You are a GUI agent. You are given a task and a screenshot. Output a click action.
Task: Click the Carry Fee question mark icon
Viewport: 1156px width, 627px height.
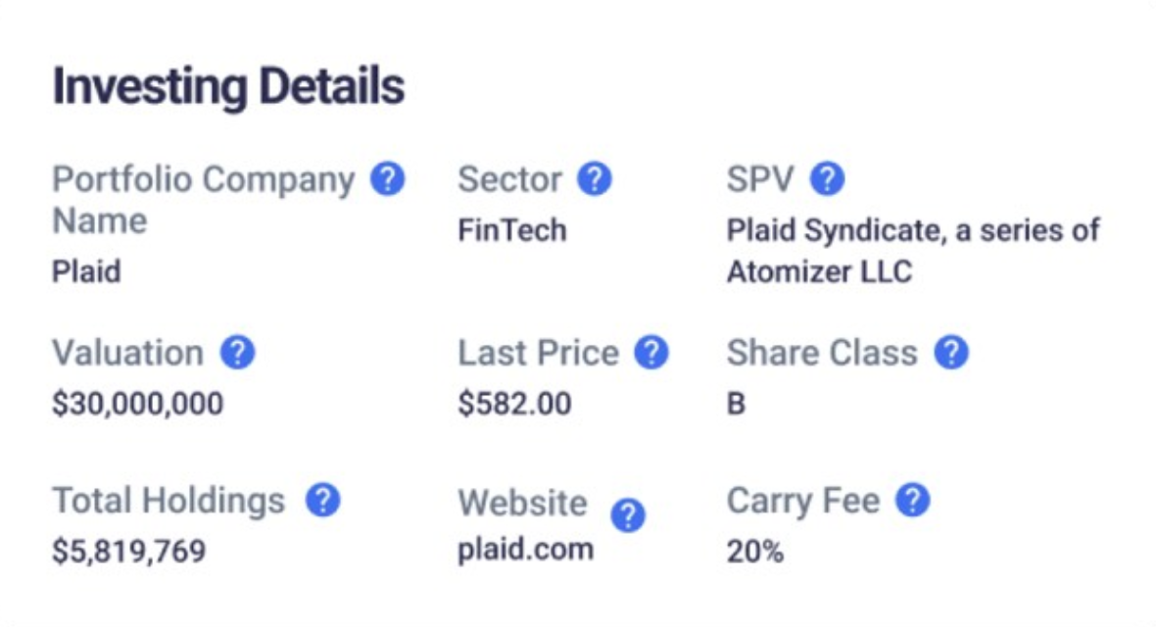point(912,501)
